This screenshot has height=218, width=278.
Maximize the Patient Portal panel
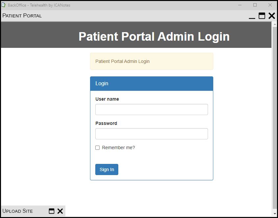click(262, 16)
